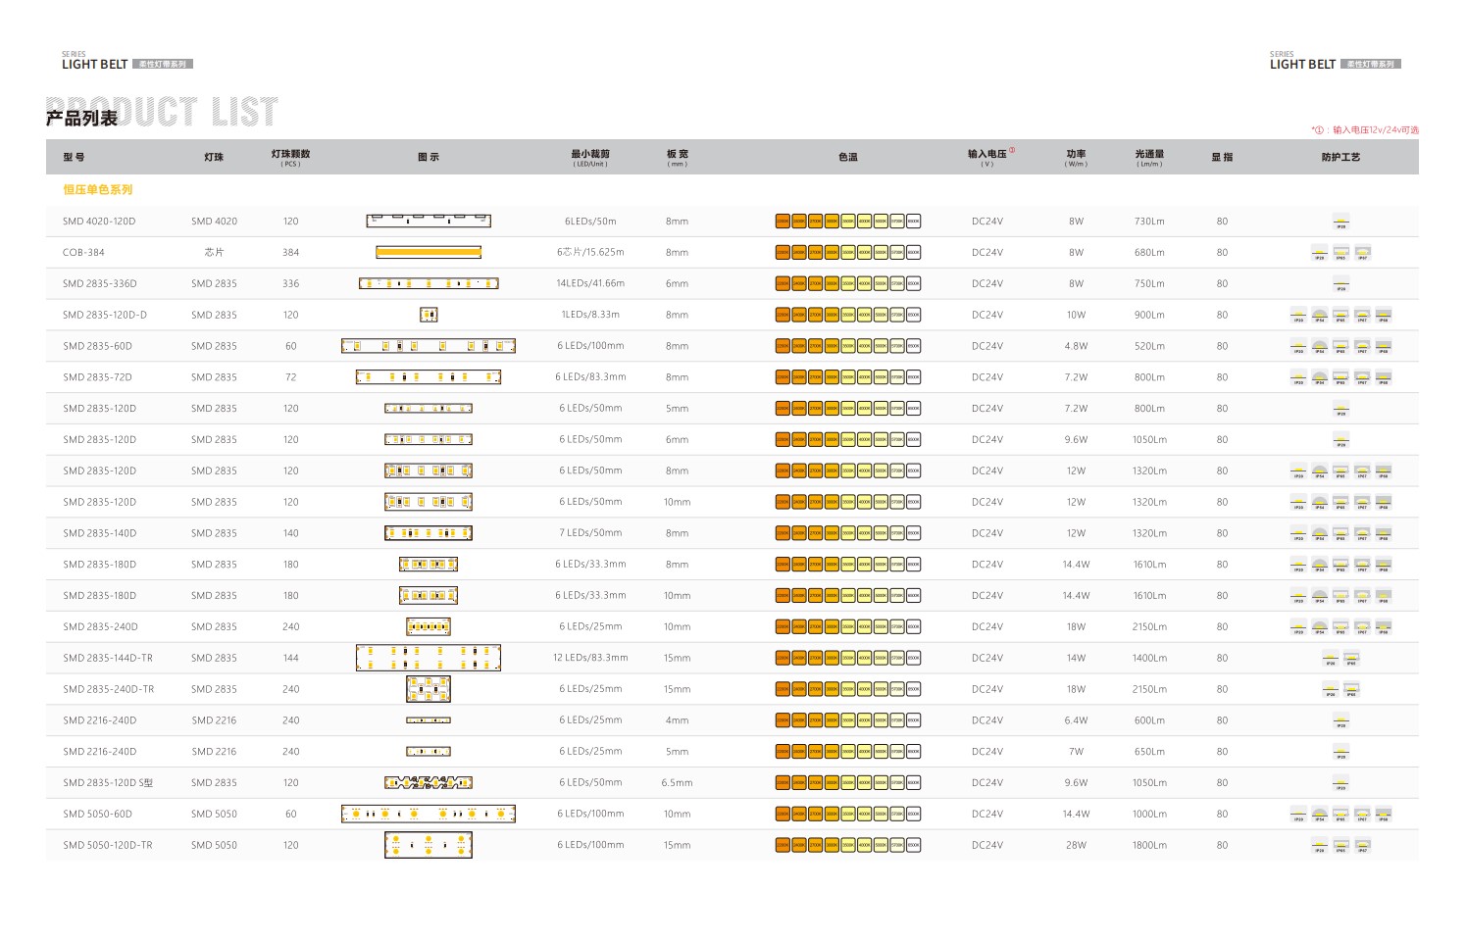Select the IP65 icon in SMD 2835-72D row

(1340, 377)
